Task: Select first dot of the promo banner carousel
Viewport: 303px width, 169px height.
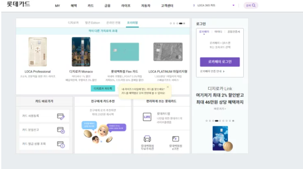Action: point(207,121)
